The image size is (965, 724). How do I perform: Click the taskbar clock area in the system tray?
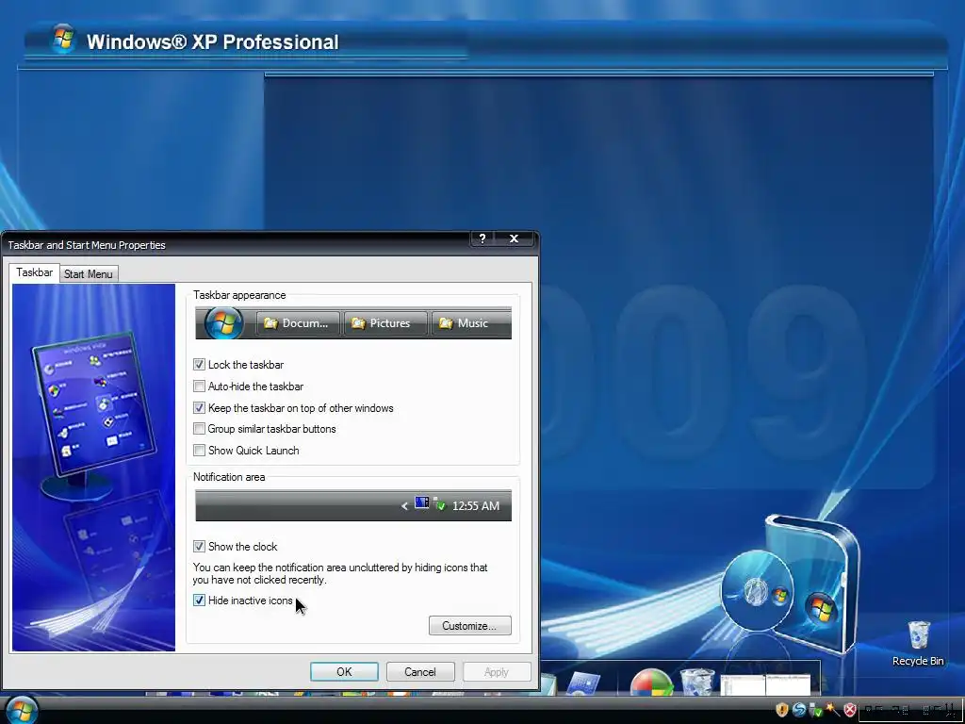(909, 711)
